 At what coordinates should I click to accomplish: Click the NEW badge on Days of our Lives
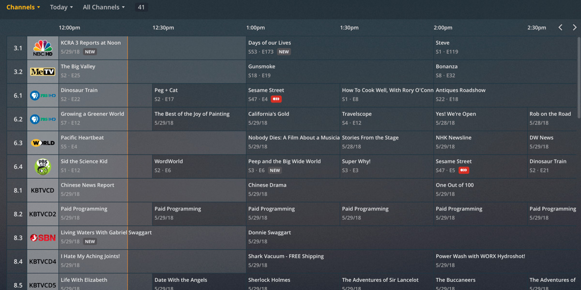point(284,52)
